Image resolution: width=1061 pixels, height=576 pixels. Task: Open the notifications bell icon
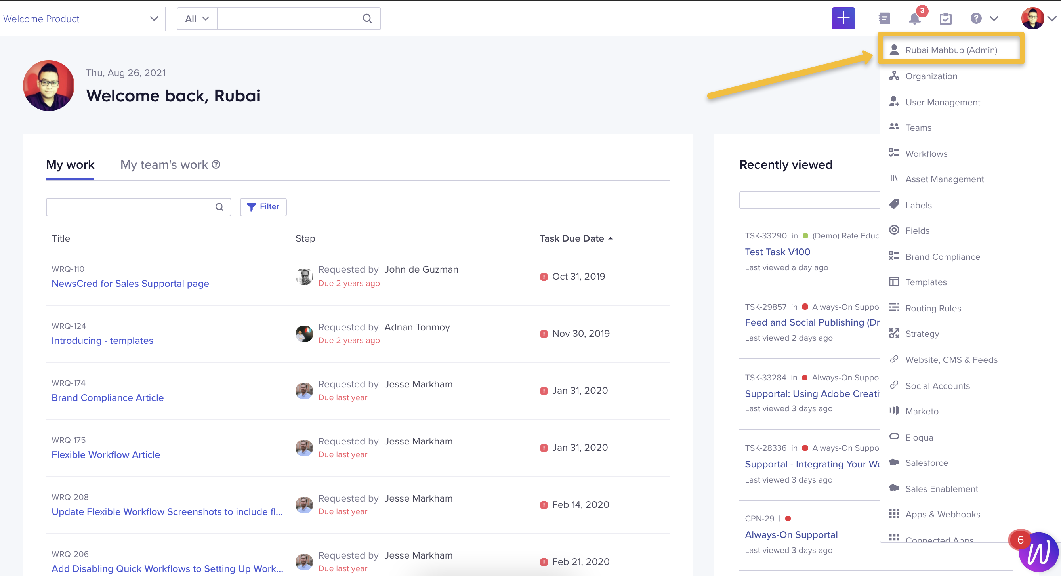point(914,19)
